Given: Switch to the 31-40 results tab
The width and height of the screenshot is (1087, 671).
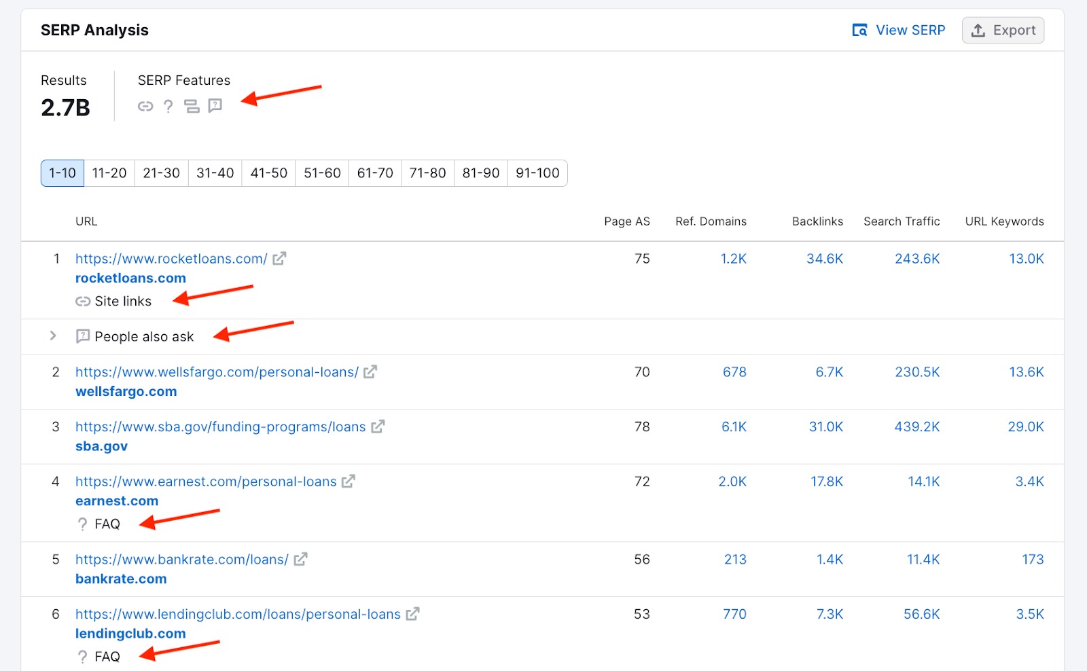Looking at the screenshot, I should [215, 173].
